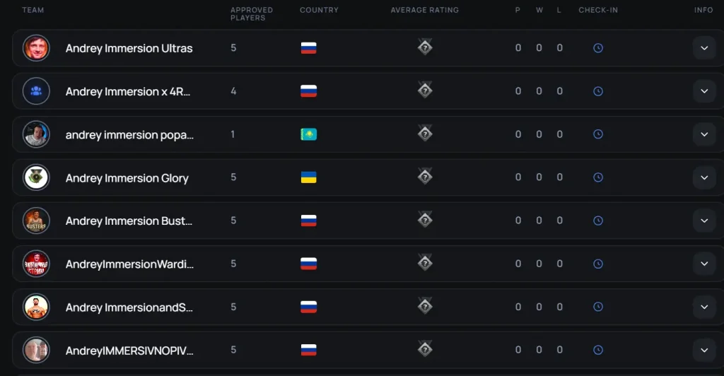Click the Ukraine flag for Andrey Immersion Glory
The height and width of the screenshot is (376, 724).
coord(308,177)
